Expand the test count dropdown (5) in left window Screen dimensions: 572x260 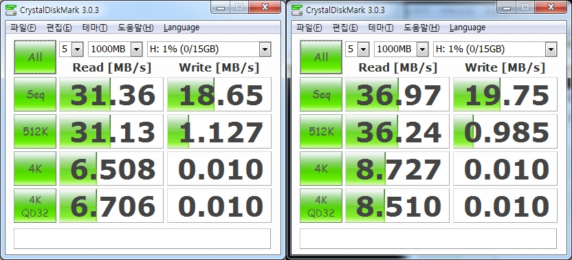[x=77, y=50]
